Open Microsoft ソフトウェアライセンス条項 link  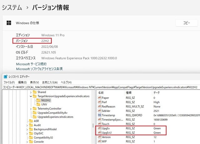pyautogui.click(x=39, y=69)
